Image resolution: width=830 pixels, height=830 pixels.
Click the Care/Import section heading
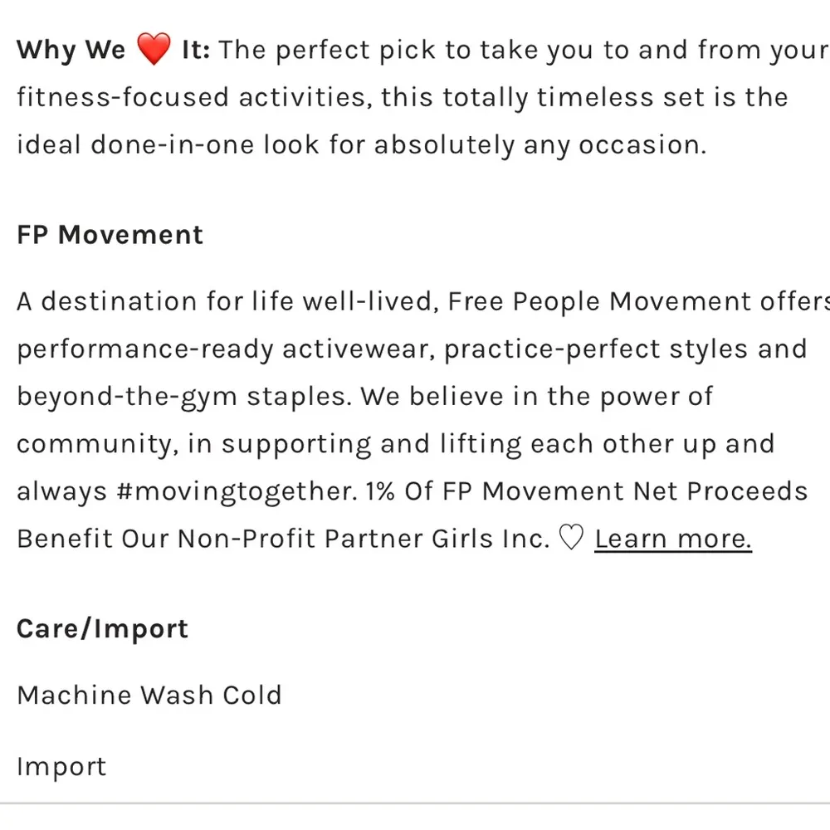(x=102, y=628)
